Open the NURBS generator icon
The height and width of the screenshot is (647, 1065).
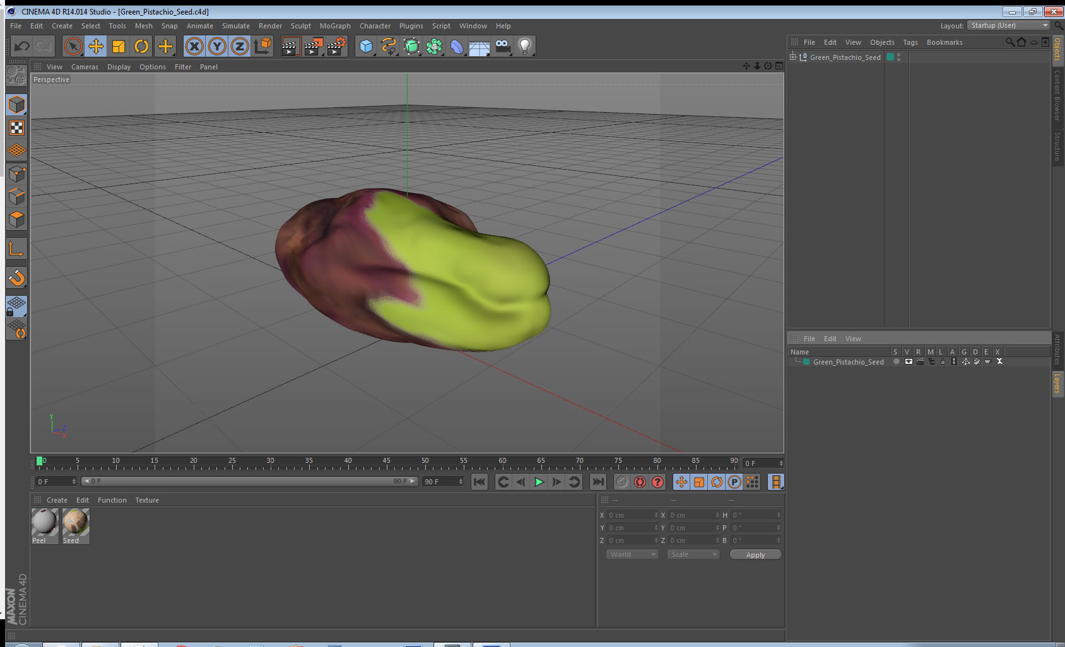click(411, 46)
